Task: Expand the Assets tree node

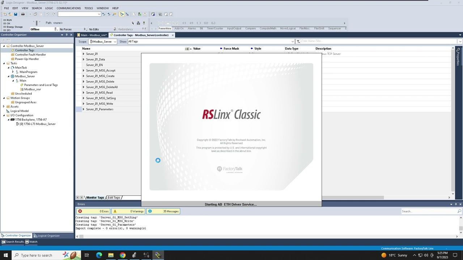Action: tap(4, 107)
